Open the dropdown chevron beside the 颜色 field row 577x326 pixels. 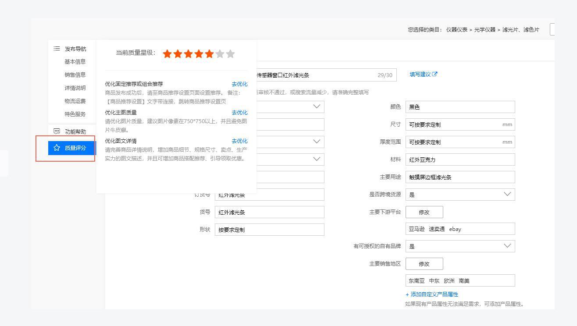click(317, 106)
